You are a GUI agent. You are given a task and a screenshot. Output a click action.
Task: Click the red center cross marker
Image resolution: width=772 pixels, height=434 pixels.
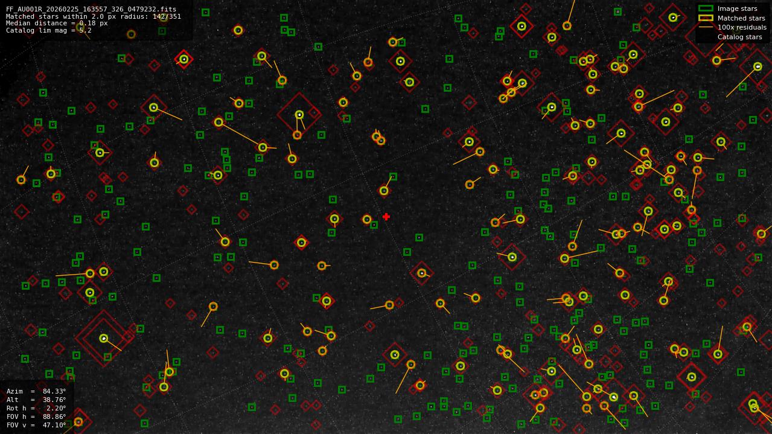coord(386,217)
